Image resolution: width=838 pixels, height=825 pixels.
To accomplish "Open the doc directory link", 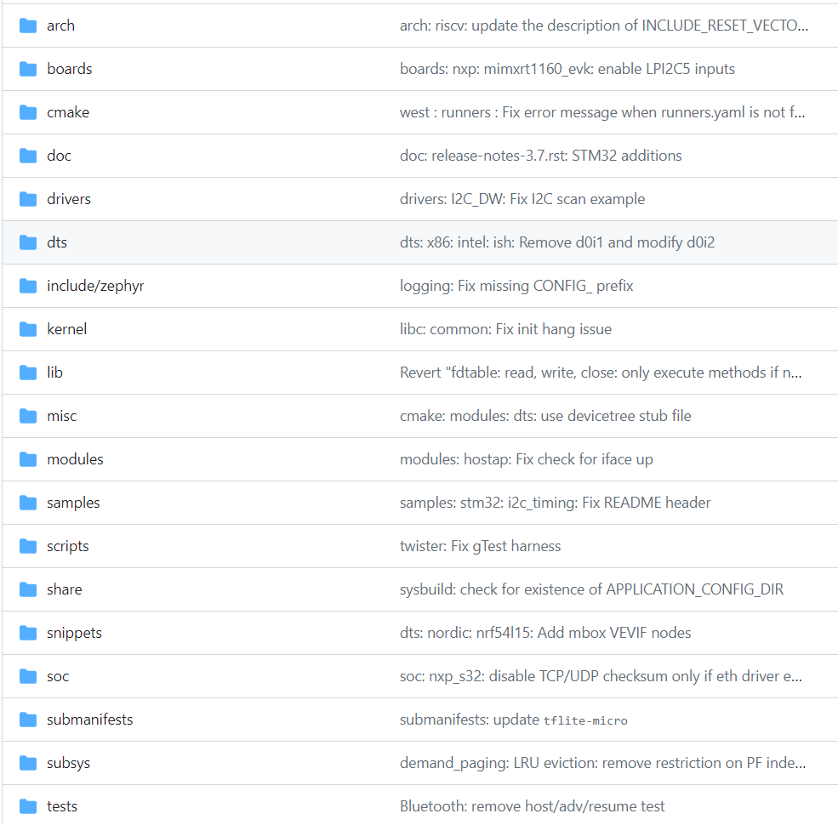I will [59, 156].
